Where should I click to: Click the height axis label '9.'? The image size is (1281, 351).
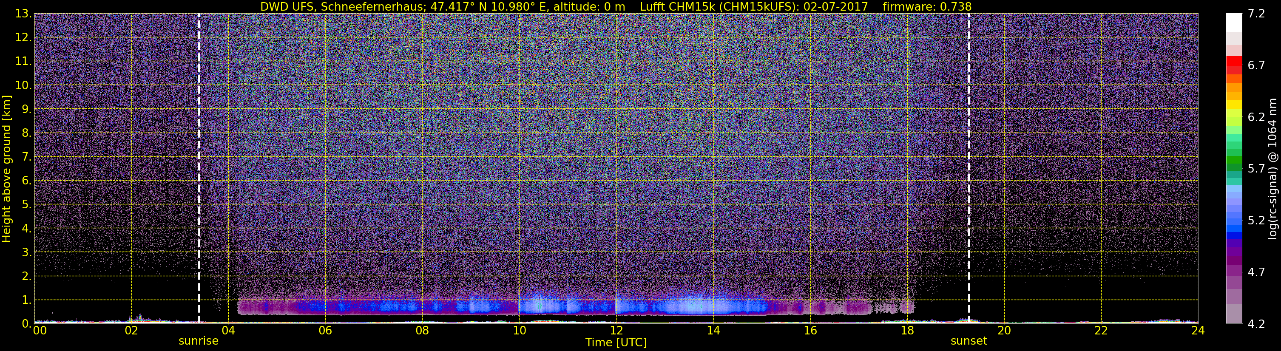[x=26, y=109]
